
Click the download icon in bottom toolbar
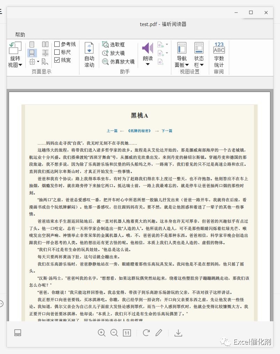click(x=178, y=333)
